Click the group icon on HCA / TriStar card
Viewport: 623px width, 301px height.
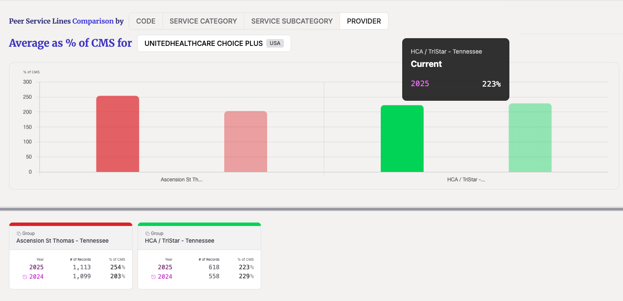tap(147, 234)
